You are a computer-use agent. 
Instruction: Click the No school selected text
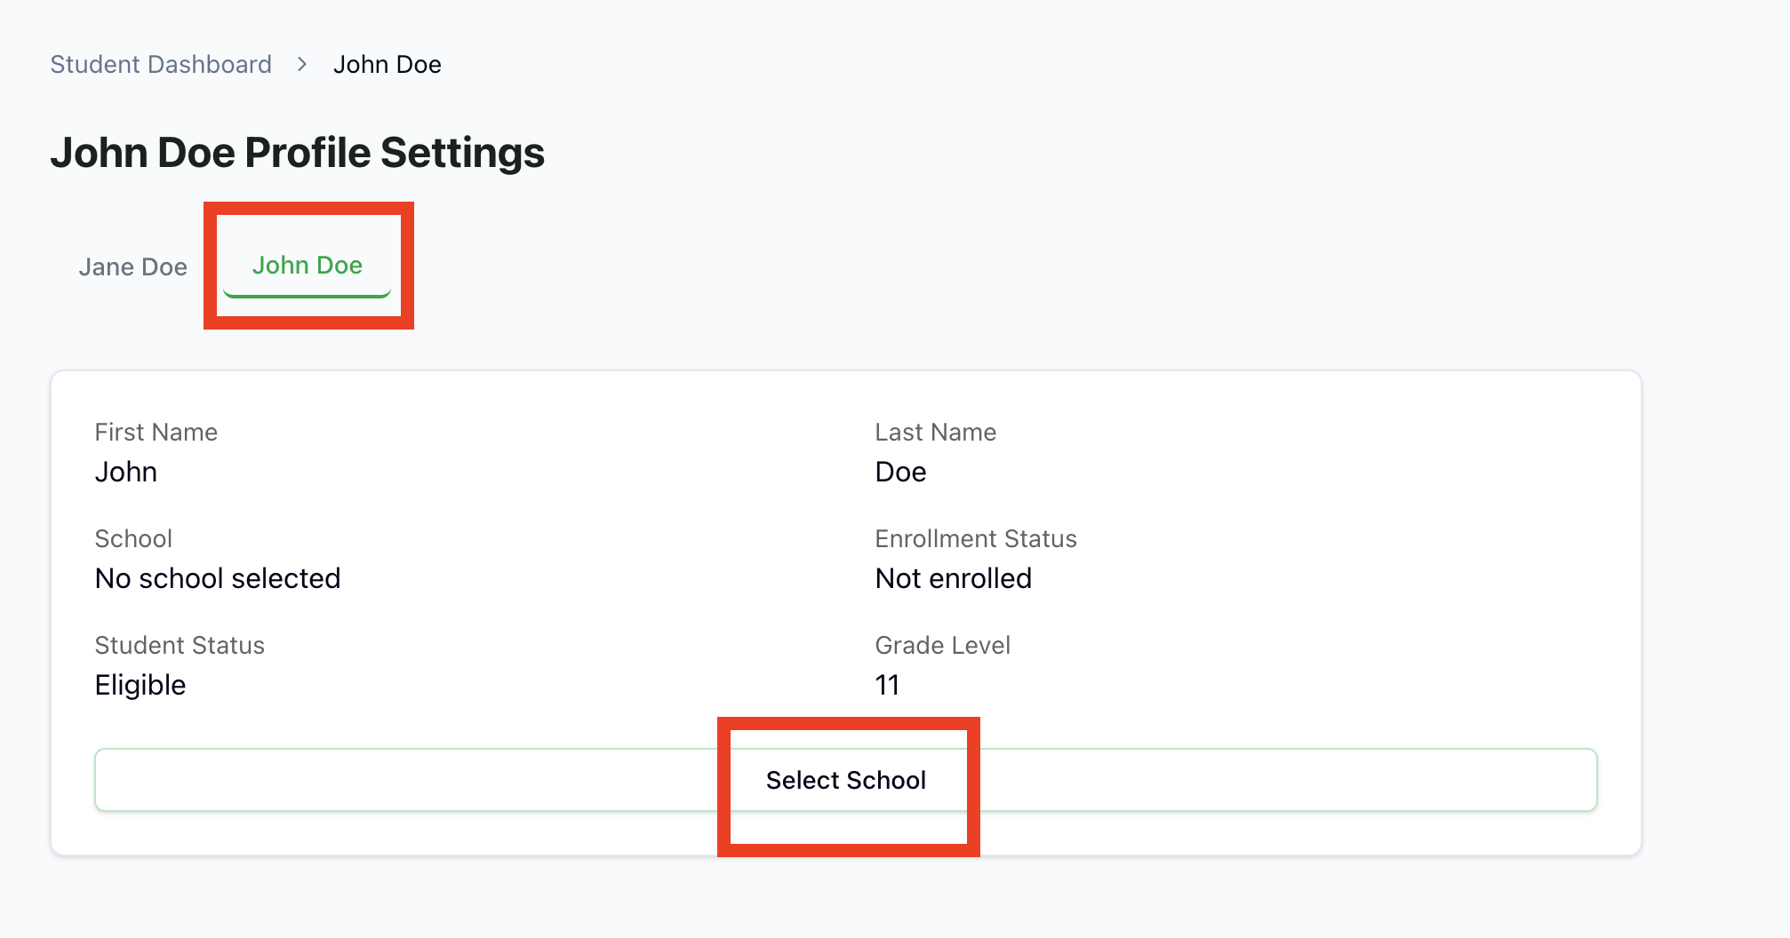coord(217,578)
